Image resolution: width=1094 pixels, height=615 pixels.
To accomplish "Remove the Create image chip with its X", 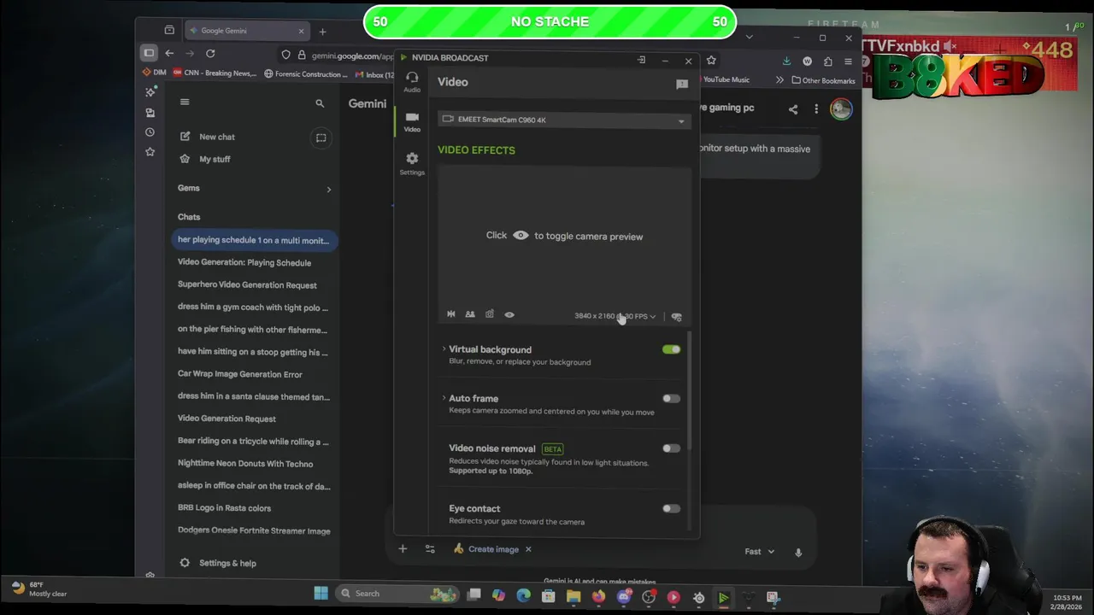I will [528, 549].
